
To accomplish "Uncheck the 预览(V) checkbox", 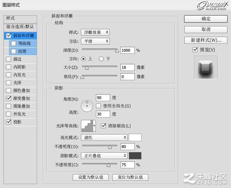I will click(x=195, y=50).
